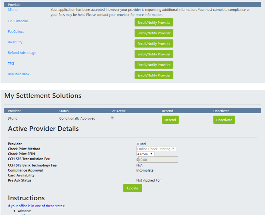View Republic Bank provider details
This screenshot has width=265, height=215.
coord(19,74)
